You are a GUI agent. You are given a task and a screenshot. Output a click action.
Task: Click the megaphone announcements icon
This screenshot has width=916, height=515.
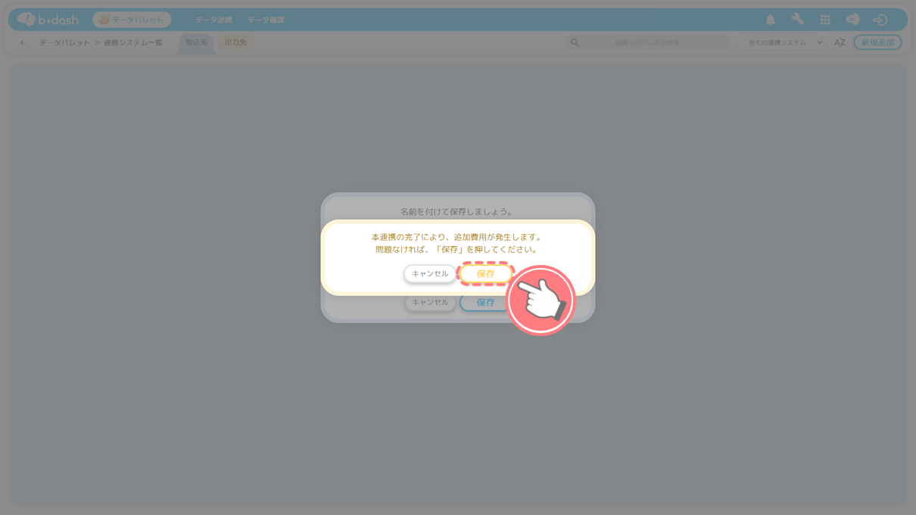coord(852,20)
